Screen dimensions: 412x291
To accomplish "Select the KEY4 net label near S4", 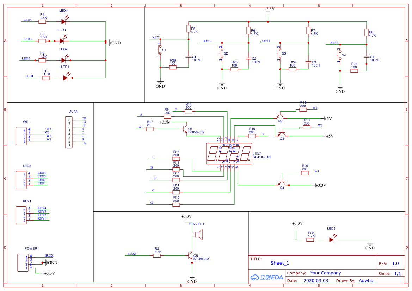I will [334, 43].
